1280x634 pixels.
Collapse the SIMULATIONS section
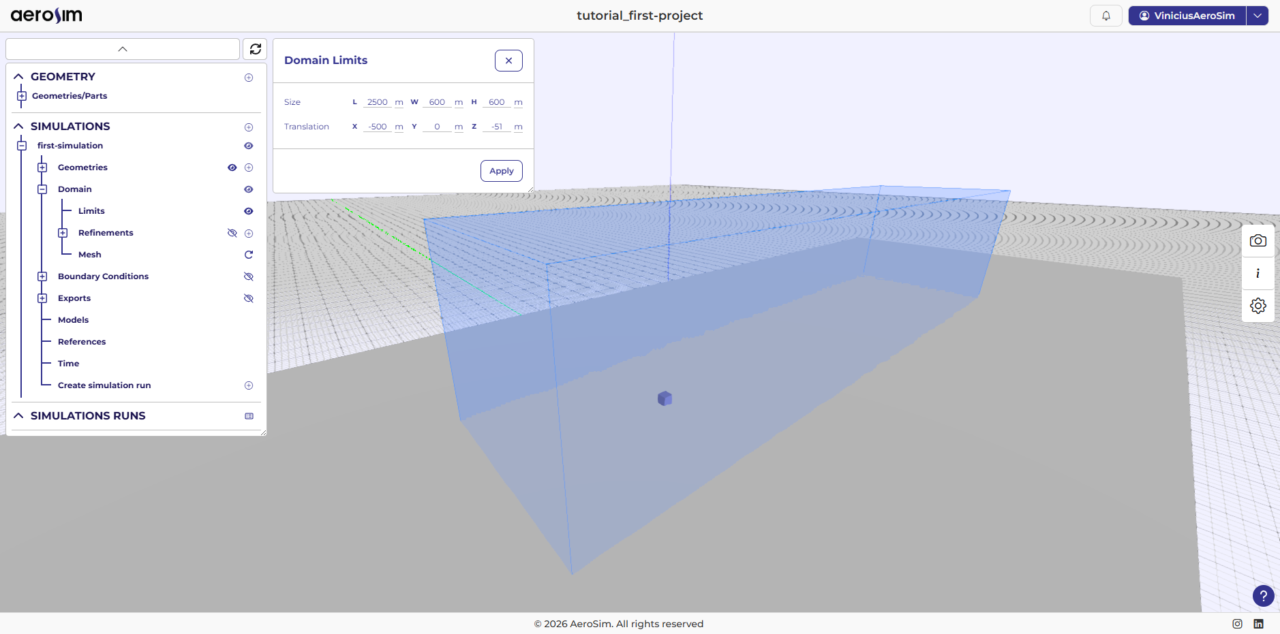point(18,126)
